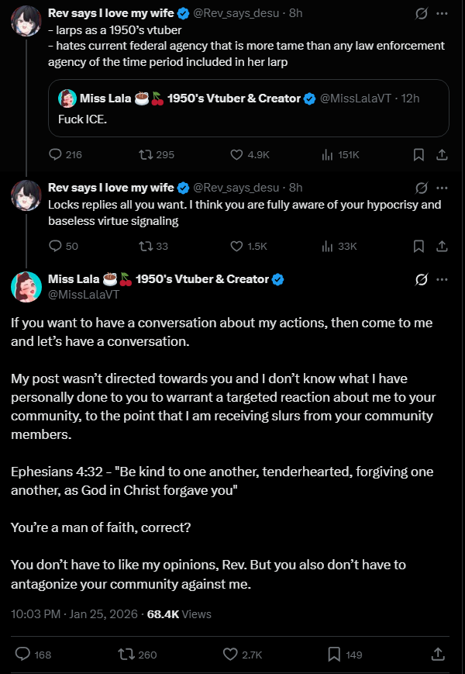Bookmark Rev's second post about locked replies

418,246
